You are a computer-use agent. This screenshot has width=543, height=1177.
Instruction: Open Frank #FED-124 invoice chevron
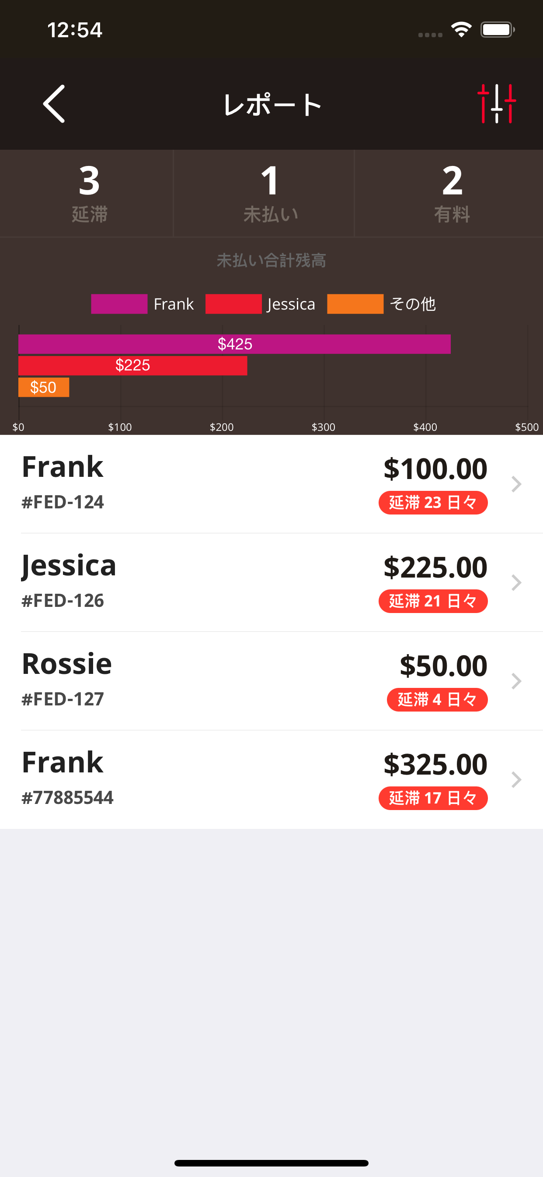point(516,484)
